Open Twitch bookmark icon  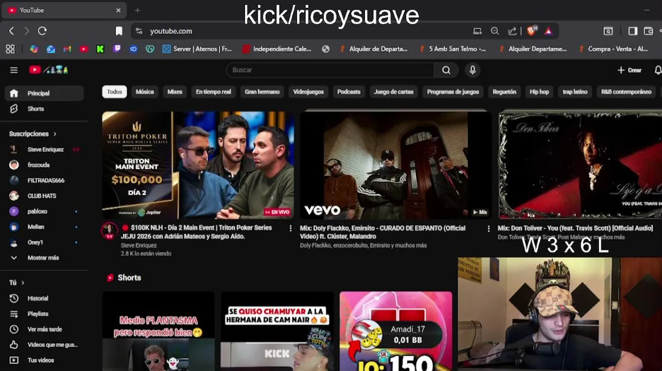tap(117, 49)
